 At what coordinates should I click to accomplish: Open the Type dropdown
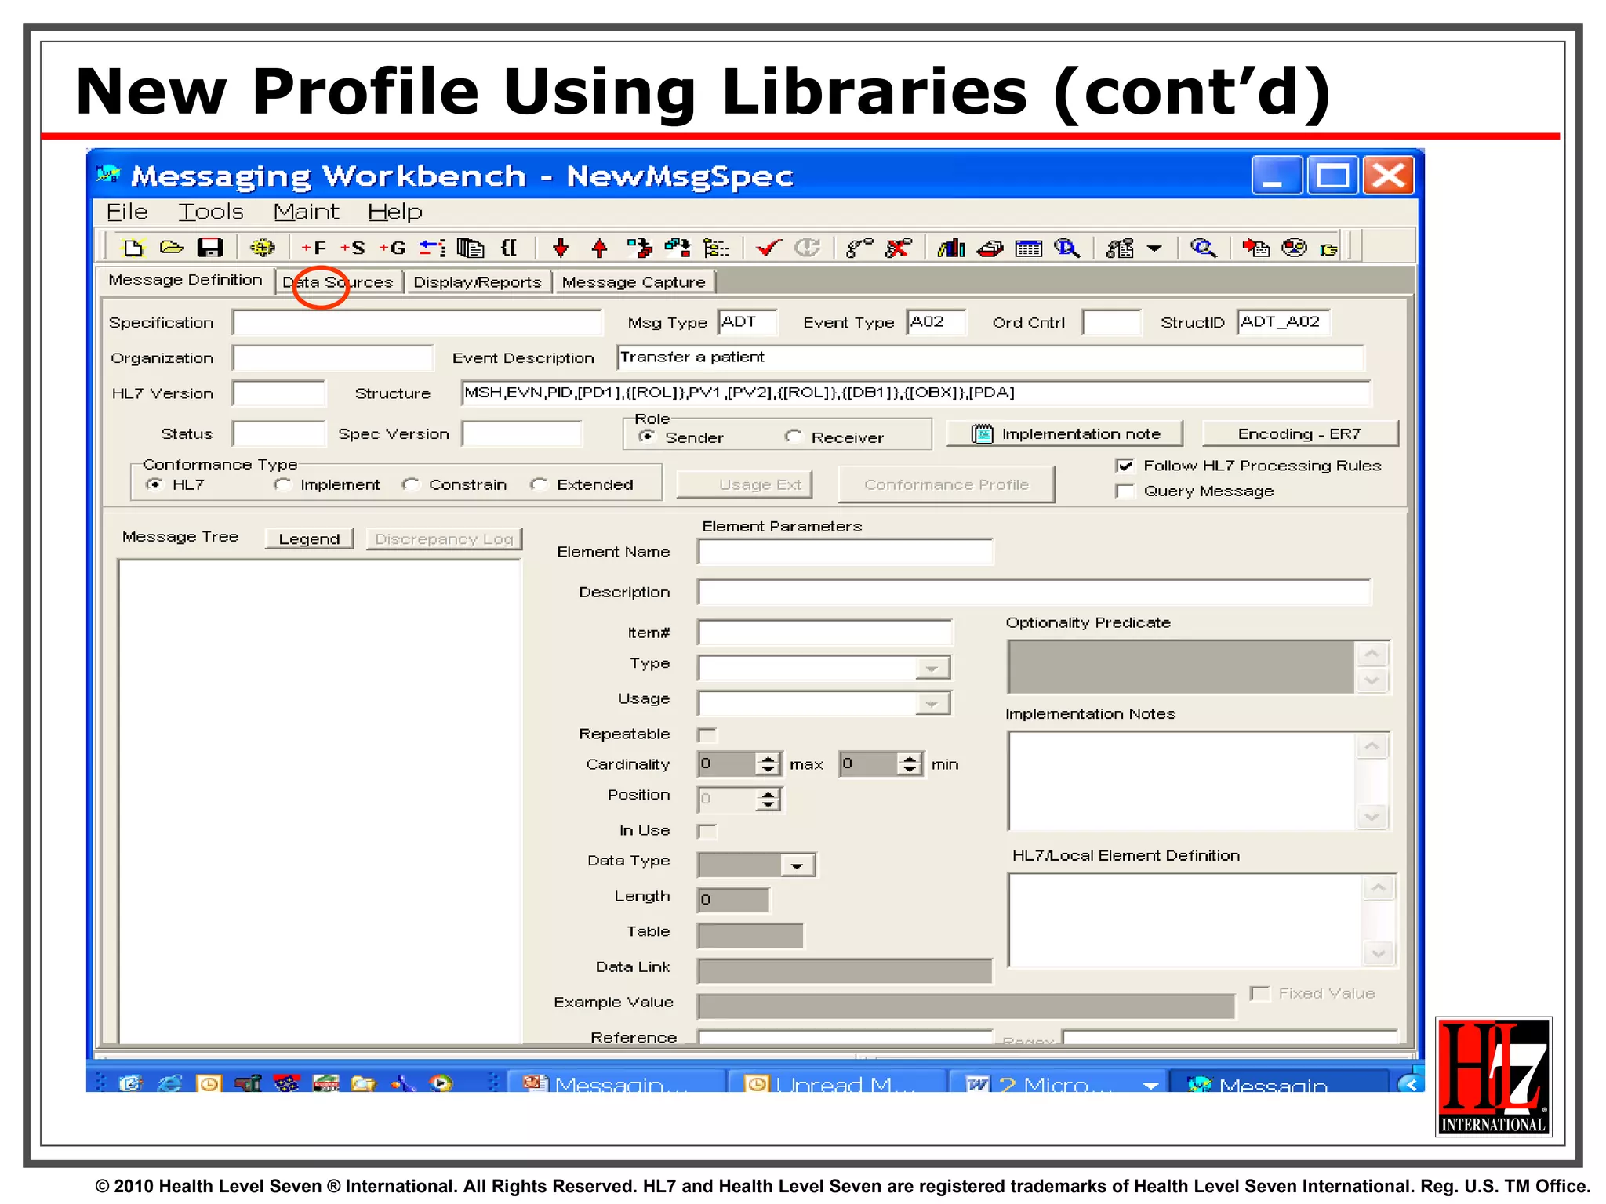tap(932, 668)
